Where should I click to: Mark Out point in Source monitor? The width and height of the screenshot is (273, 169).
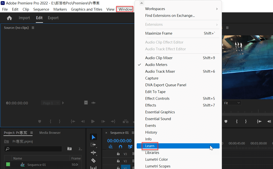point(60,121)
